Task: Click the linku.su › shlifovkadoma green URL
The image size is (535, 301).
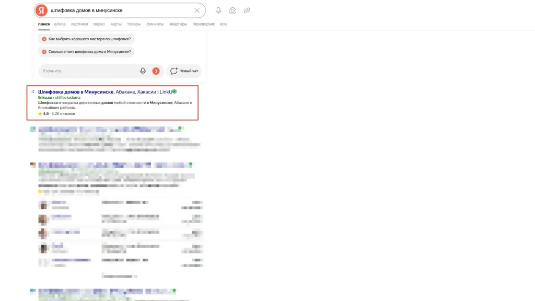Action: click(60, 98)
